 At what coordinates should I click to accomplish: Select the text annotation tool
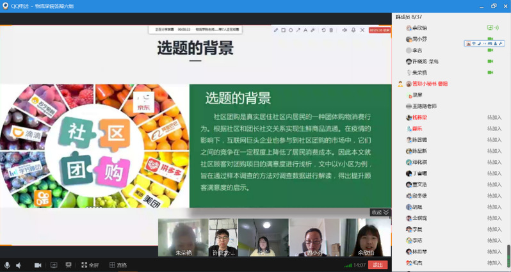click(x=305, y=30)
